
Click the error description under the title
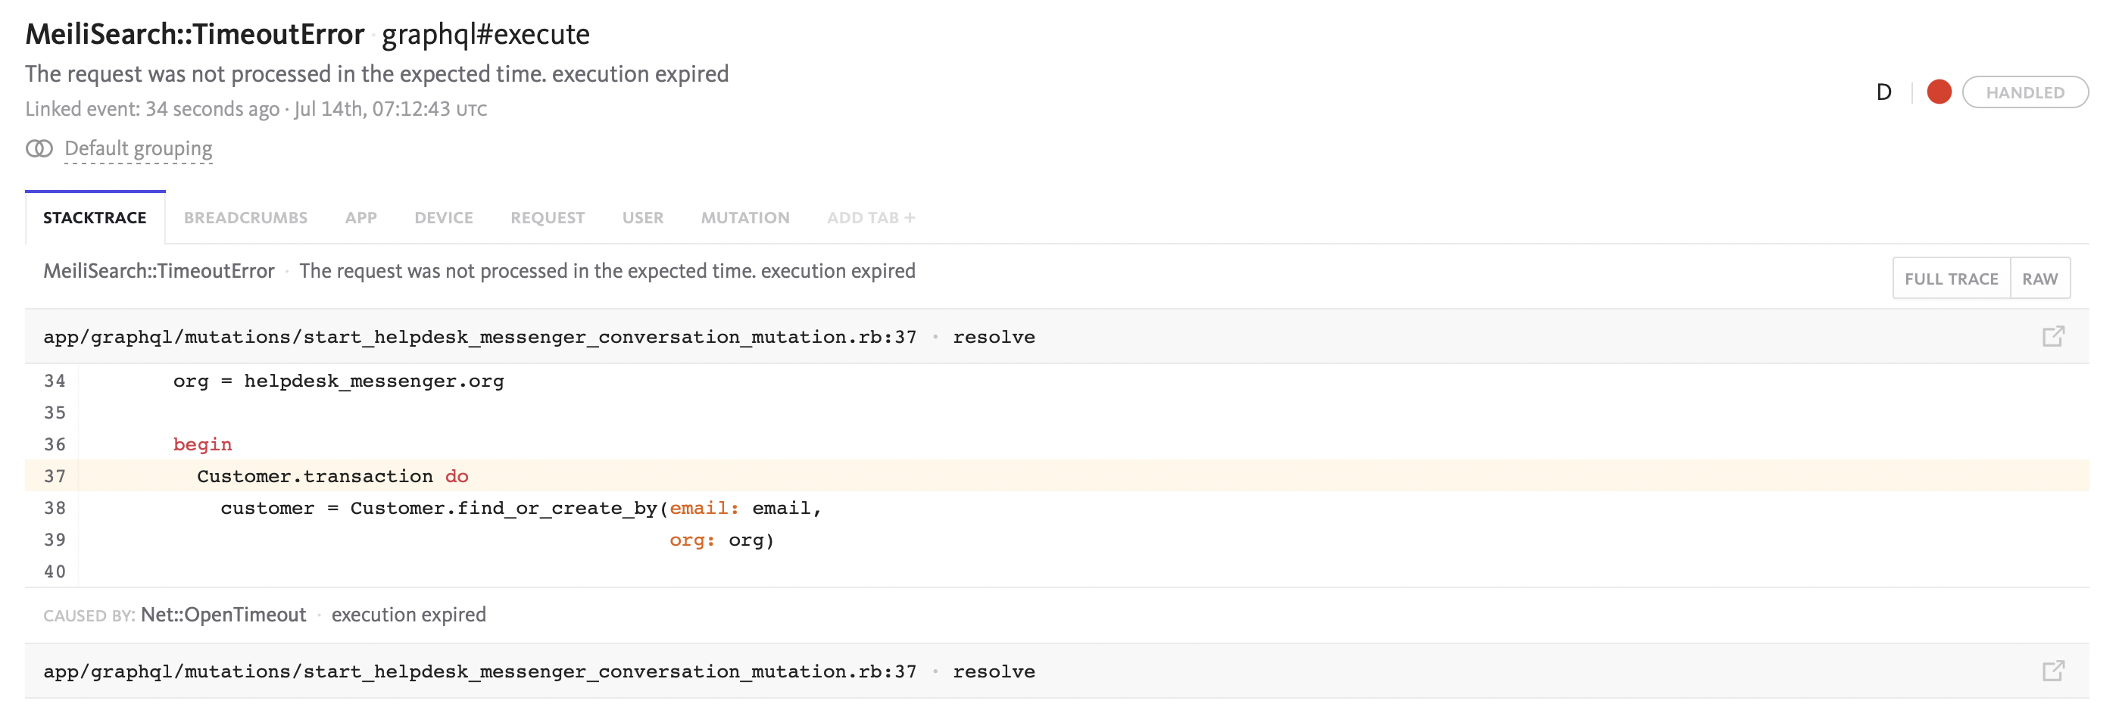pos(376,74)
